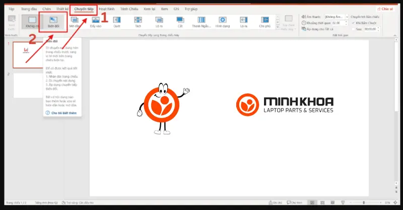Click the scroll up arrow of slide scrollbar
This screenshot has height=210, width=403.
[x=396, y=40]
